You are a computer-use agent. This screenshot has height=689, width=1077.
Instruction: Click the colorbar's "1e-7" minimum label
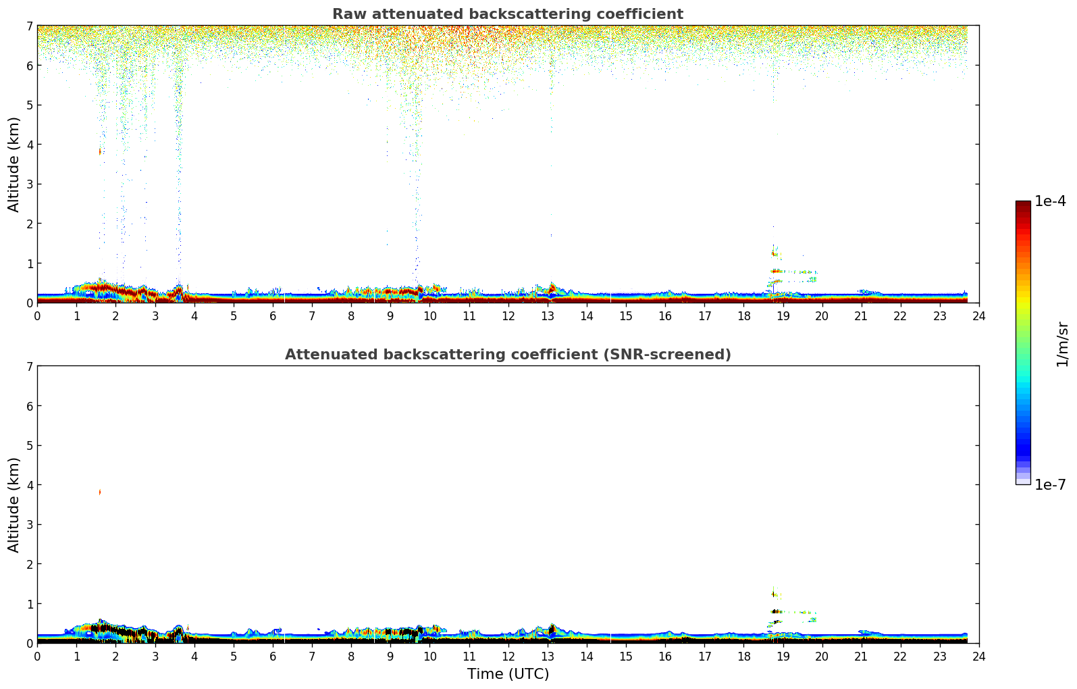tap(1050, 484)
